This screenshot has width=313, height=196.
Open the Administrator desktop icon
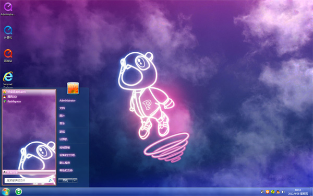pyautogui.click(x=8, y=9)
